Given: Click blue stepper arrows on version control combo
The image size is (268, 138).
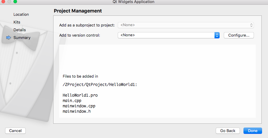Looking at the screenshot, I should [x=217, y=35].
